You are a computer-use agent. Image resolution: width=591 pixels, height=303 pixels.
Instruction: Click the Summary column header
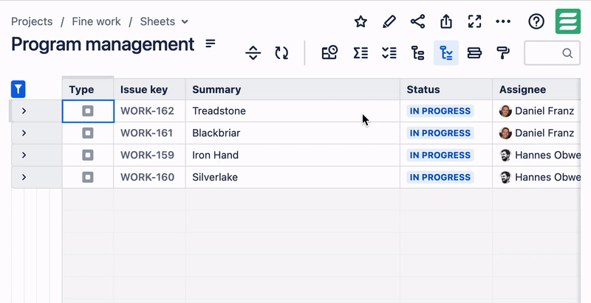[x=293, y=89]
